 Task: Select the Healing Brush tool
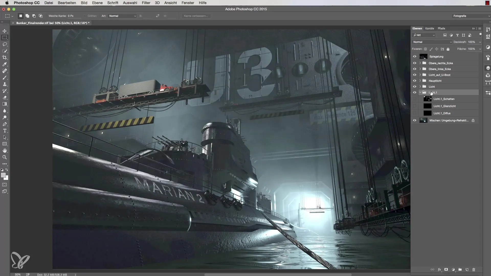coord(5,71)
